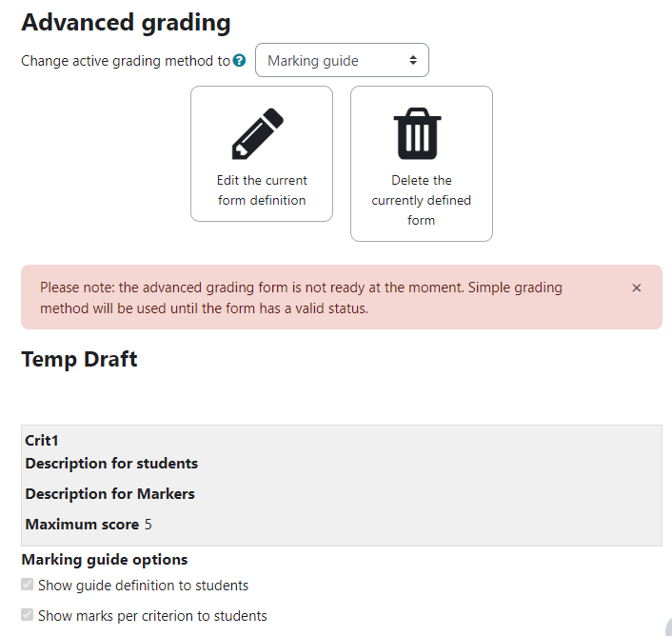Viewport: 672px width, 636px height.
Task: Click the Advanced grading page heading
Action: [x=126, y=23]
